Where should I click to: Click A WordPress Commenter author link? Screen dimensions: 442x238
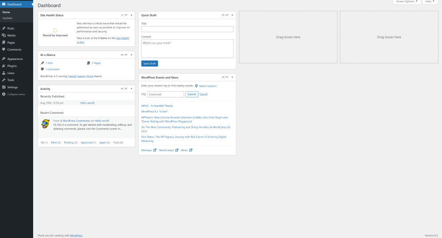[x=75, y=121]
